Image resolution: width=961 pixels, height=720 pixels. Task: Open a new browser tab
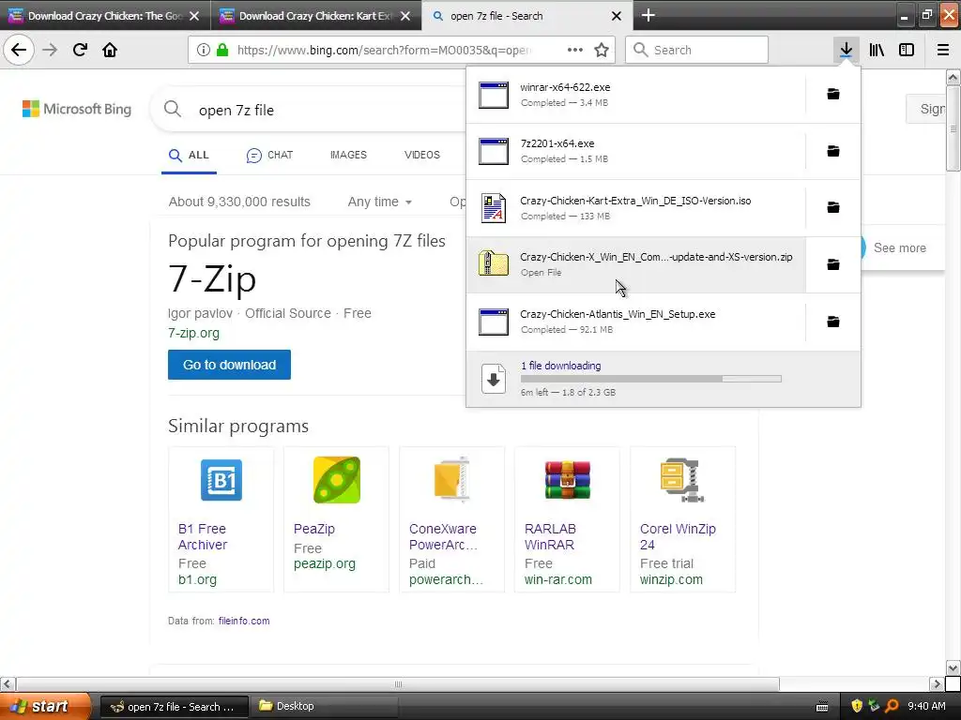pyautogui.click(x=648, y=15)
